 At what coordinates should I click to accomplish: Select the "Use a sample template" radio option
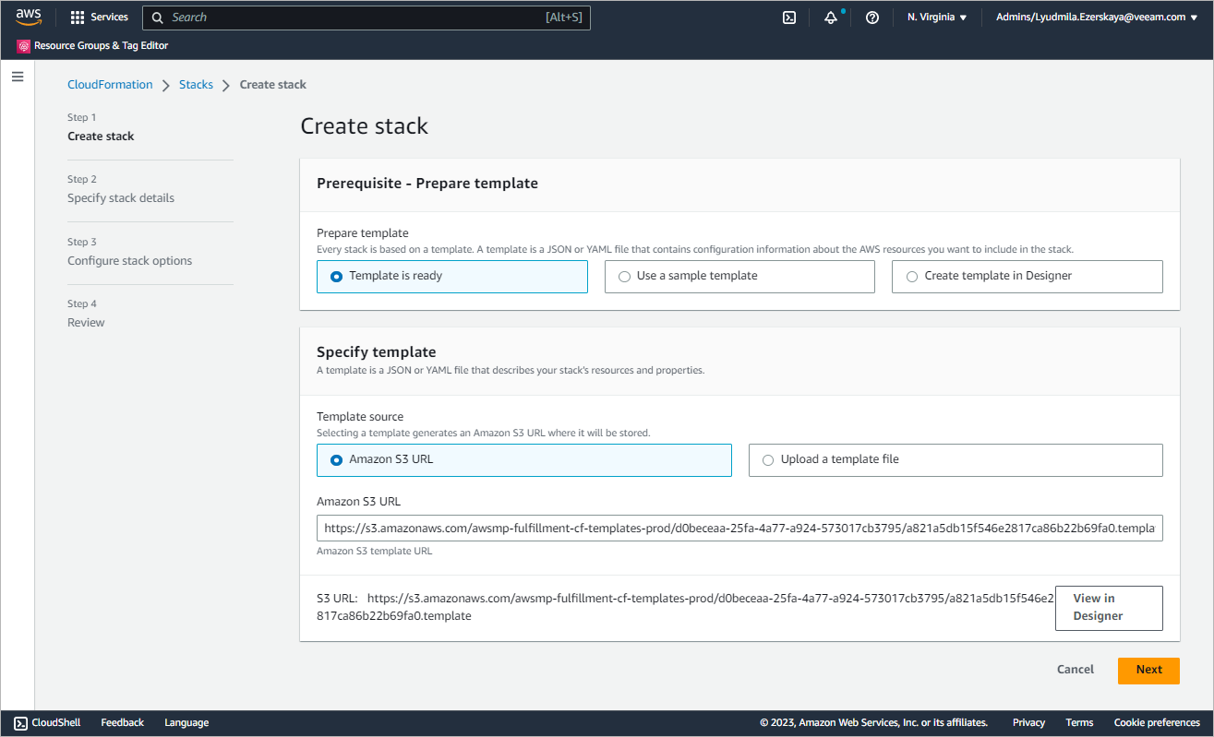[x=625, y=276]
